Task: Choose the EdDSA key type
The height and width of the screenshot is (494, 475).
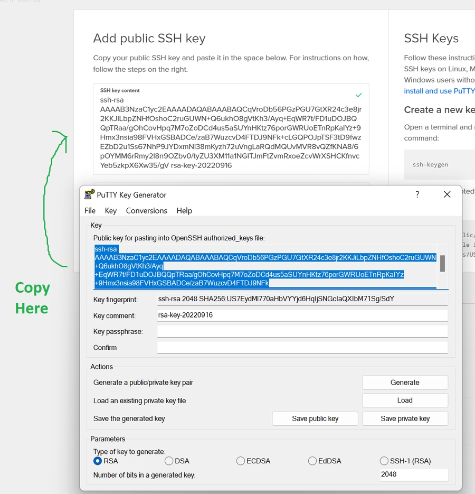Action: coord(312,461)
